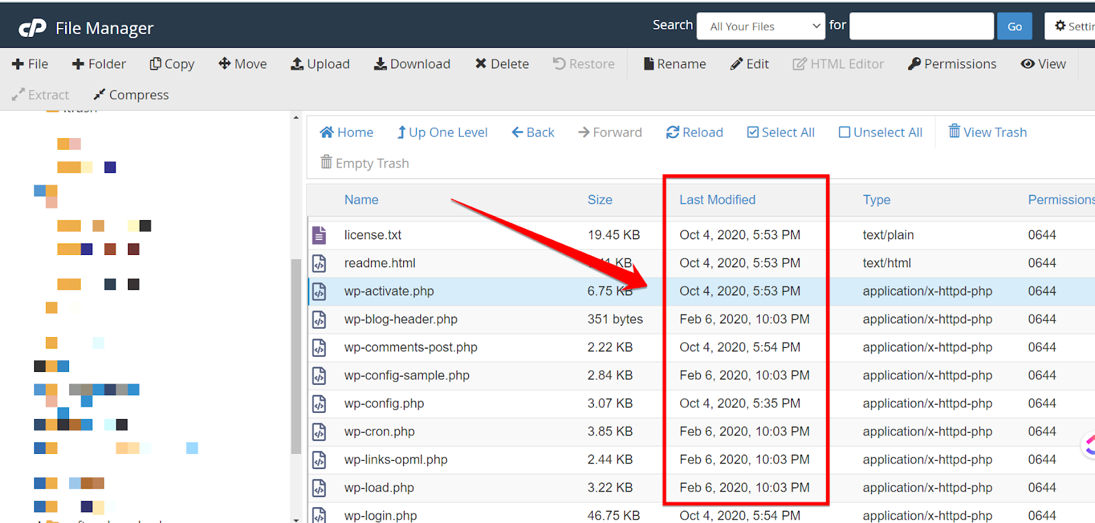Sort files by Last Modified column
The height and width of the screenshot is (523, 1095).
717,200
